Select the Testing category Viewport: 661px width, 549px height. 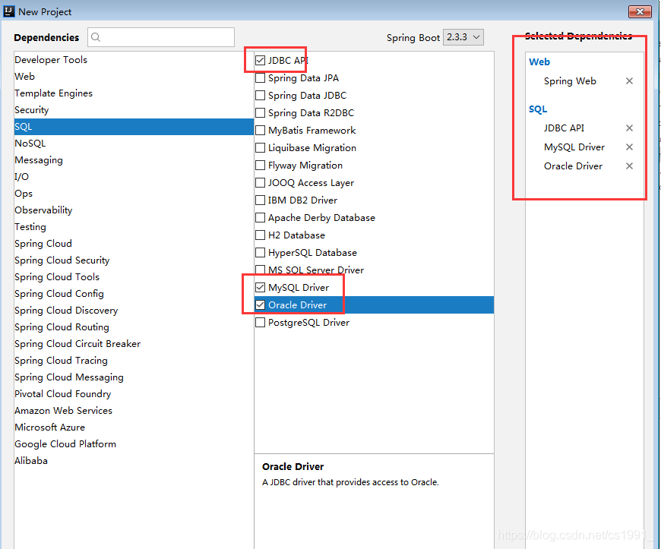click(x=134, y=227)
